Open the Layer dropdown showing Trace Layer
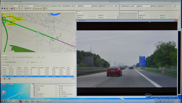 point(29,6)
